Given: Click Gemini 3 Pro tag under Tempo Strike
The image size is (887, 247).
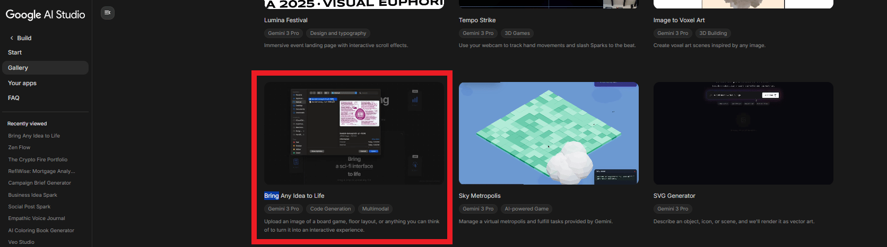Looking at the screenshot, I should [478, 33].
